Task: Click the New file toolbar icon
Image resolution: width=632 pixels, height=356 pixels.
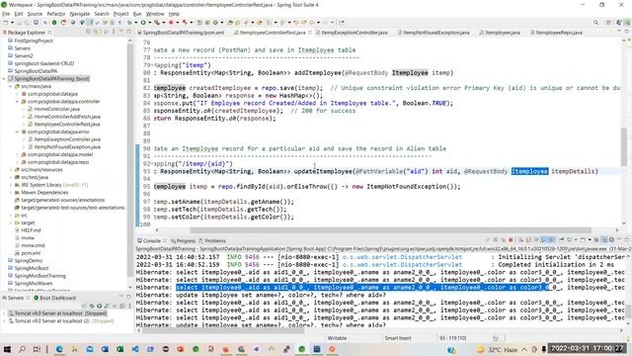Action: point(6,23)
